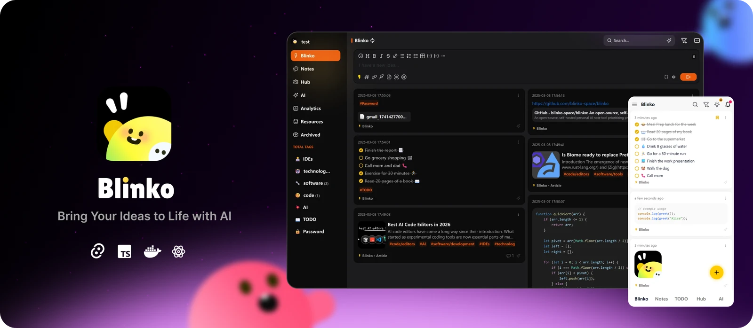Open more formatting options (ellipsis) in editor
Viewport: 753px width, 328px height.
(x=443, y=56)
